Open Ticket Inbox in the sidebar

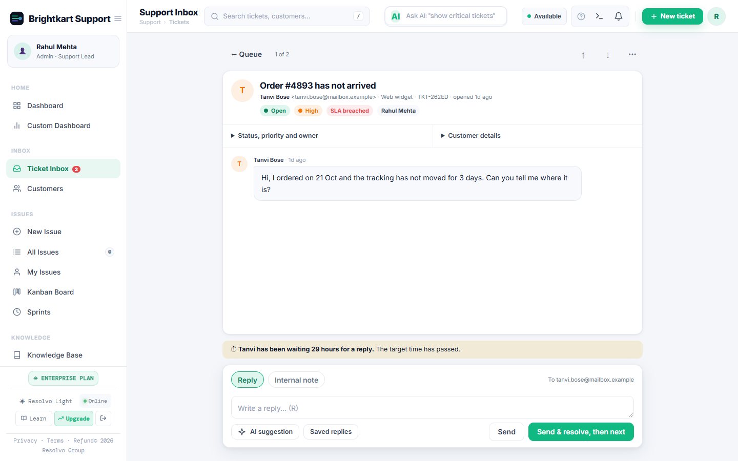[x=63, y=169]
